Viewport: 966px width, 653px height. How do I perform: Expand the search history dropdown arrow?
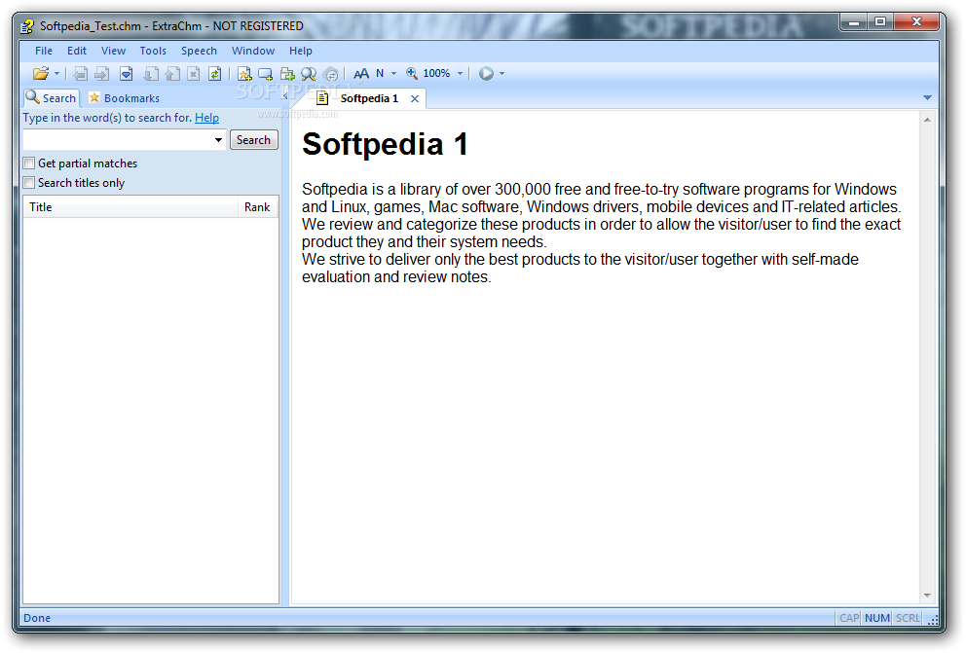pos(218,140)
